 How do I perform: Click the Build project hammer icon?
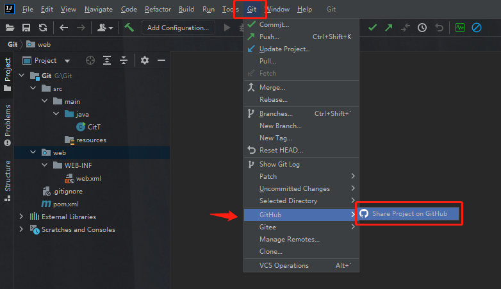(129, 28)
